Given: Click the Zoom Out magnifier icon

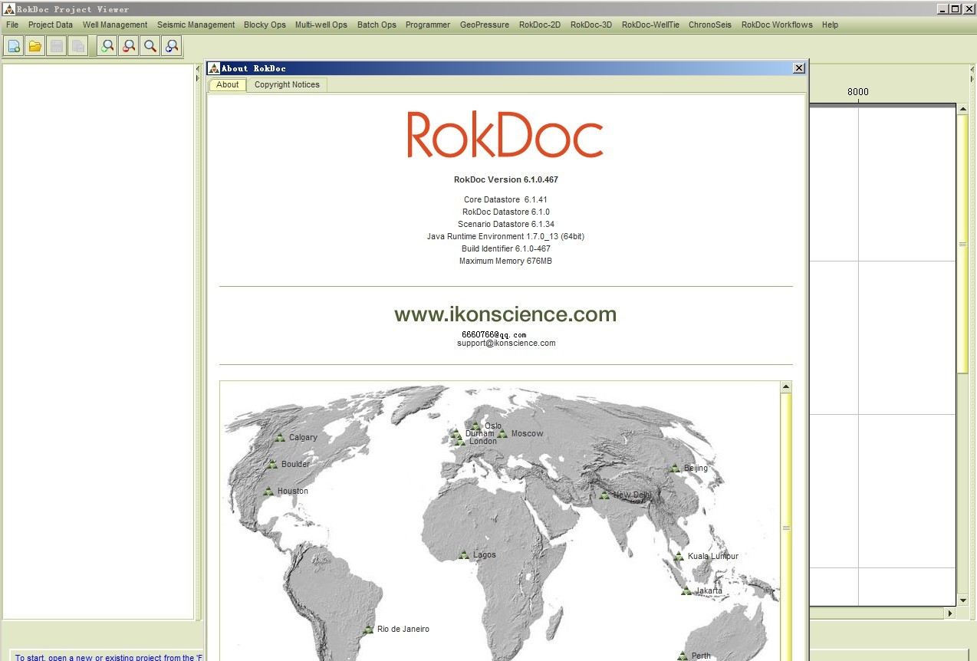Looking at the screenshot, I should [130, 46].
